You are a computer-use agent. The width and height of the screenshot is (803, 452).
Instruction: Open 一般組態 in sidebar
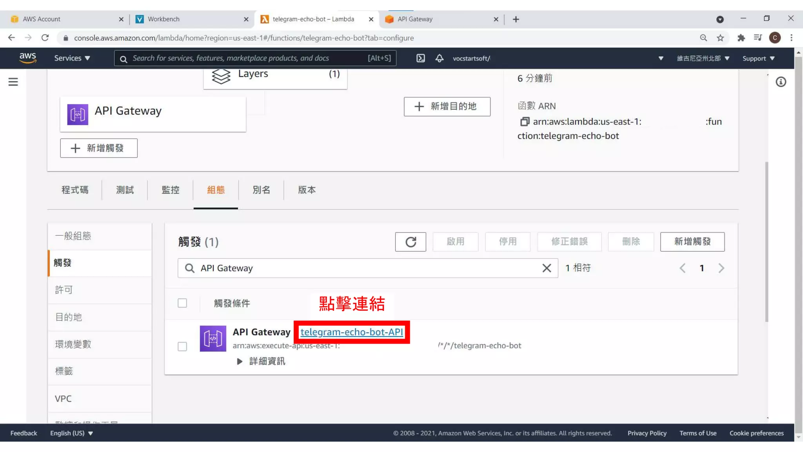[100, 236]
